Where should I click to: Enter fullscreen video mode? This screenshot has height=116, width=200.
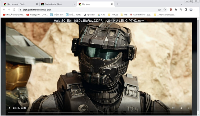coord(181,108)
